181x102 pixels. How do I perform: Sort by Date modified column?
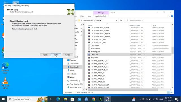coord(135,25)
